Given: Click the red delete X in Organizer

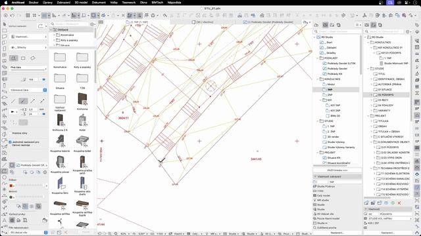Looking at the screenshot, I should click(x=399, y=203).
